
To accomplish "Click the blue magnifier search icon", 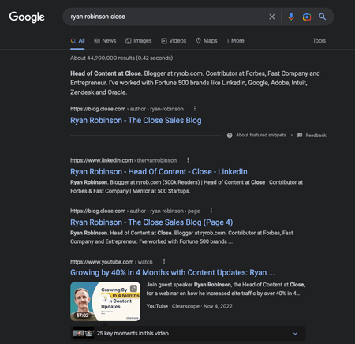I will click(x=323, y=17).
